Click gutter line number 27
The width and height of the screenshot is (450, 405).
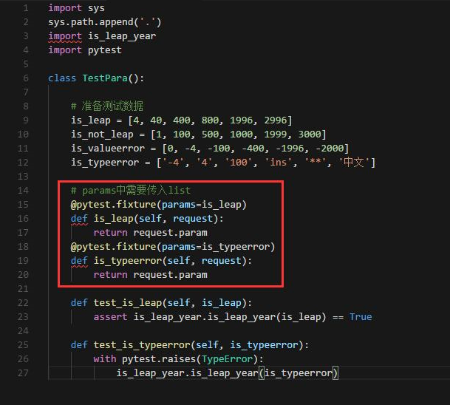coord(23,373)
